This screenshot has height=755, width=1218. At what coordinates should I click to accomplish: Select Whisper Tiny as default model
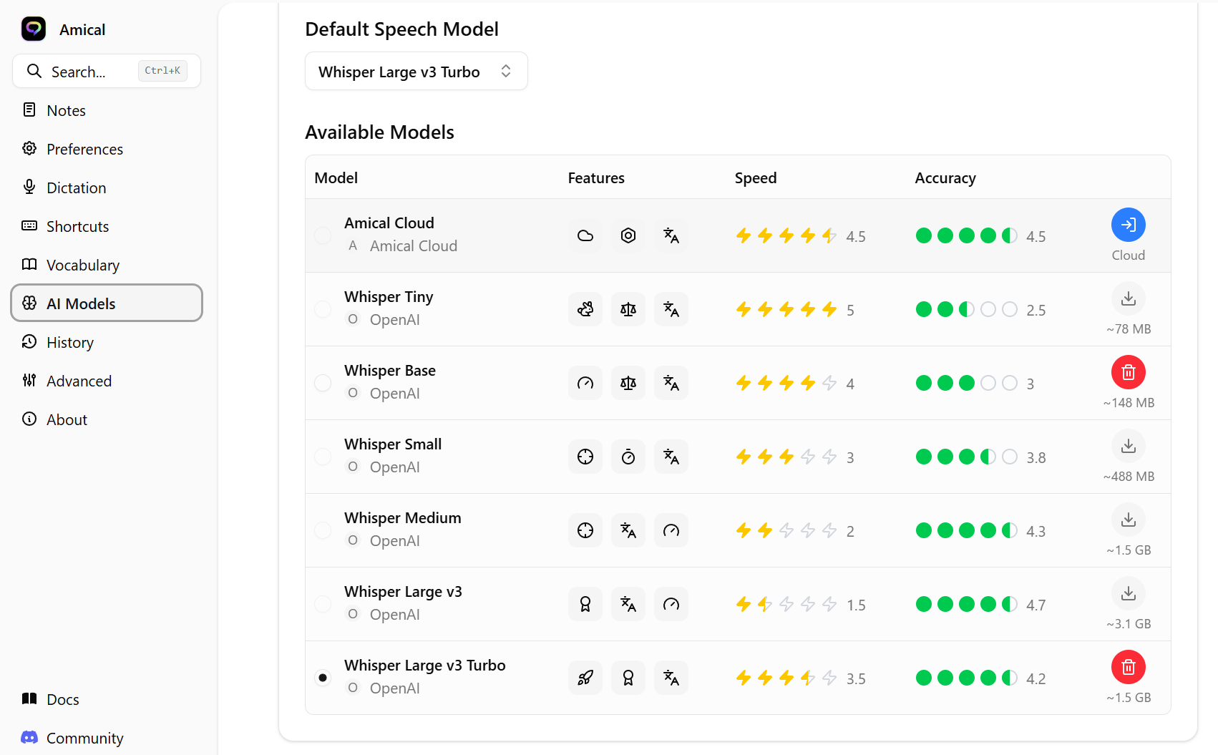(322, 309)
